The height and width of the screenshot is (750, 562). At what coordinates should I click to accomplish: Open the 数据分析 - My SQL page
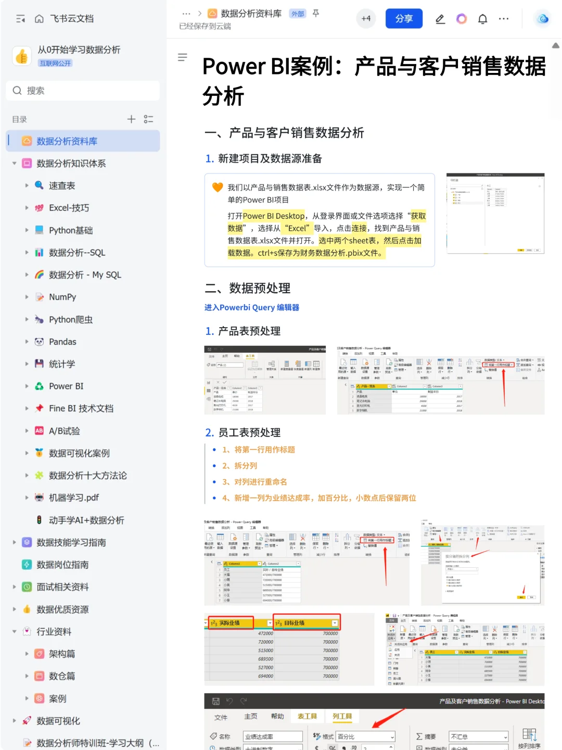click(85, 274)
